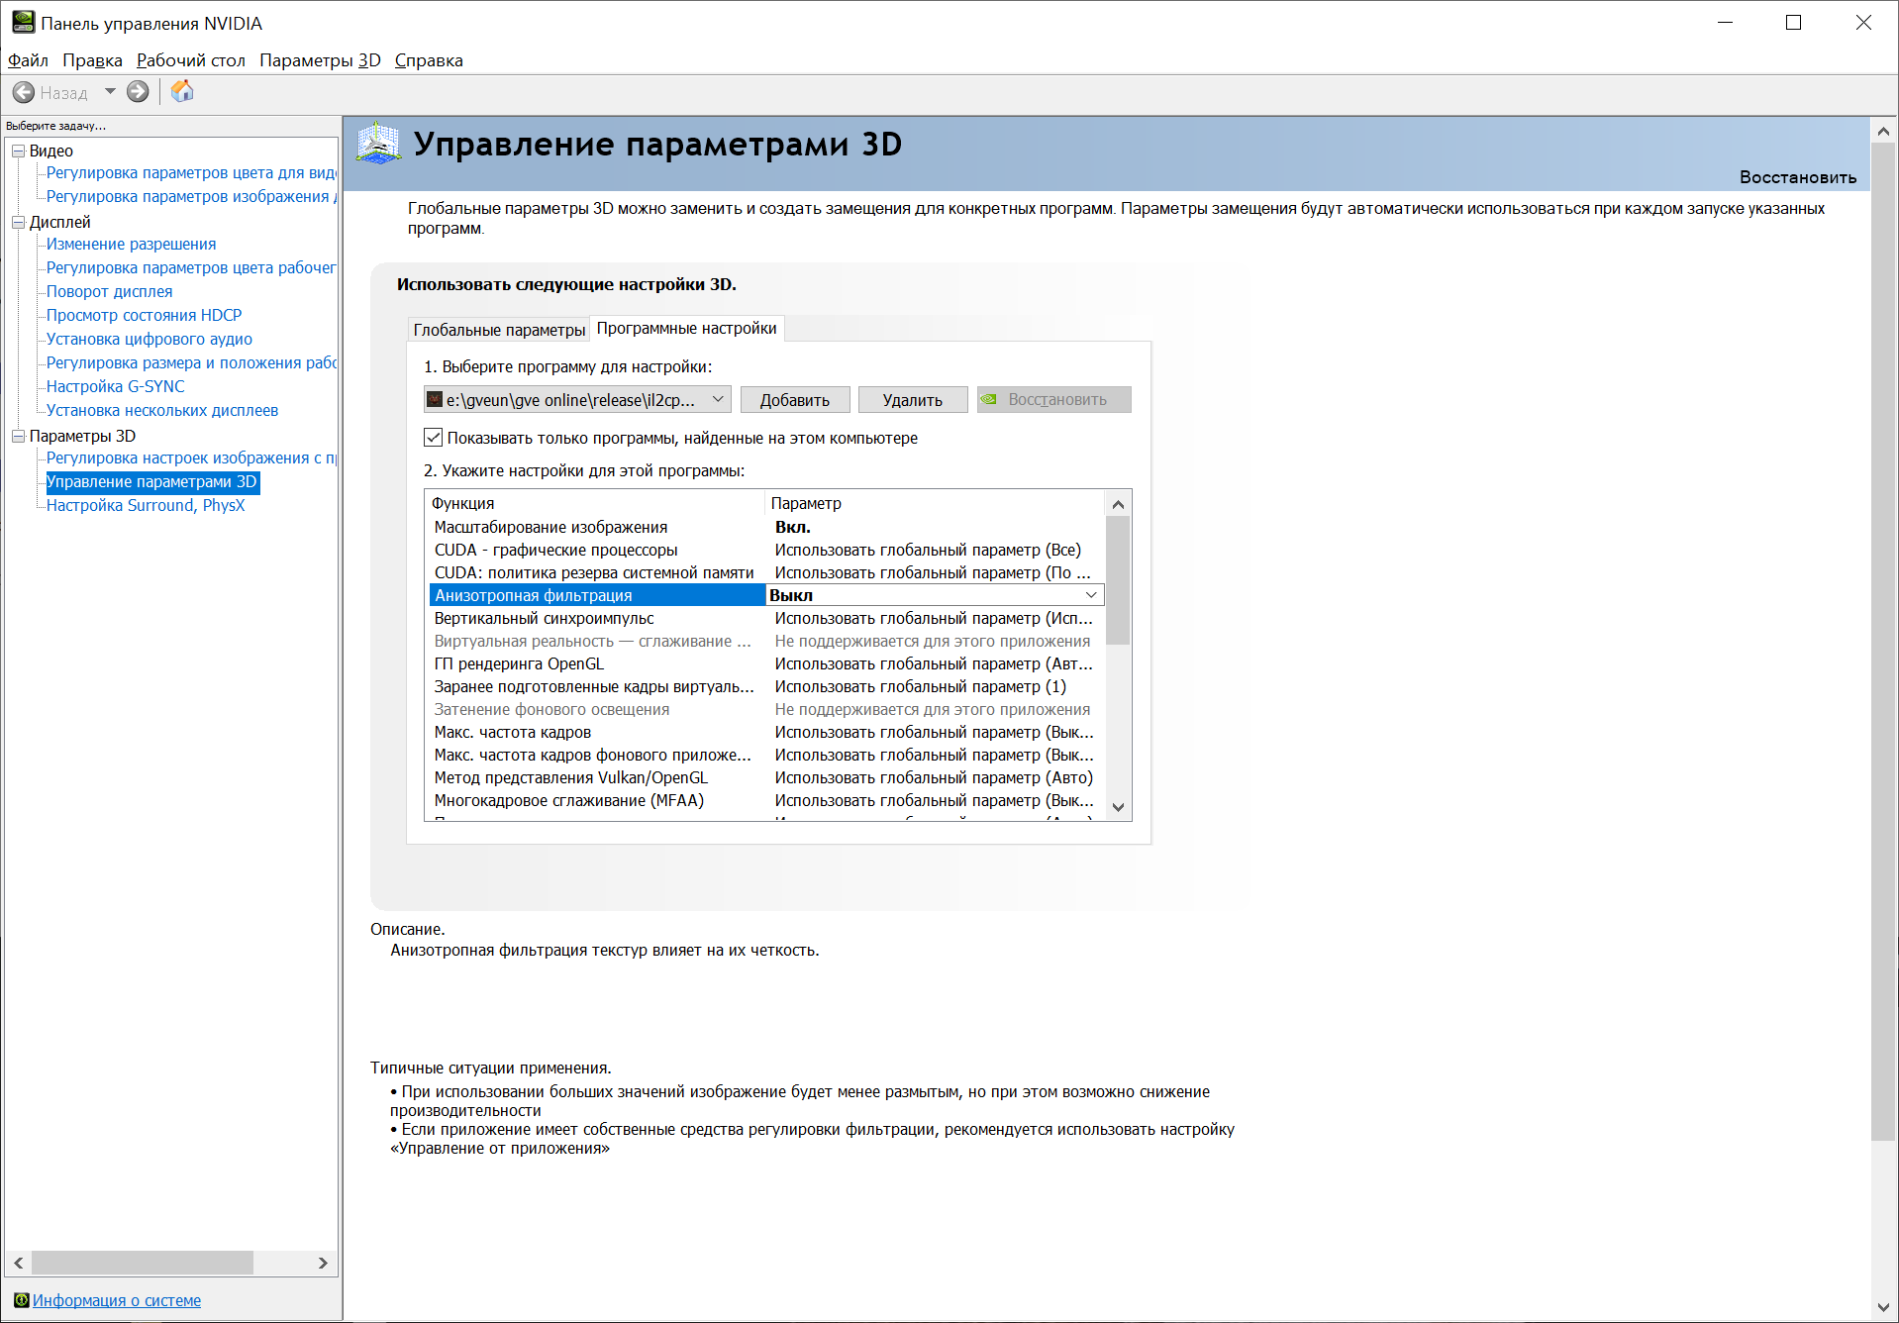
Task: Toggle 'Показывать только программы' checkbox
Action: tap(434, 438)
